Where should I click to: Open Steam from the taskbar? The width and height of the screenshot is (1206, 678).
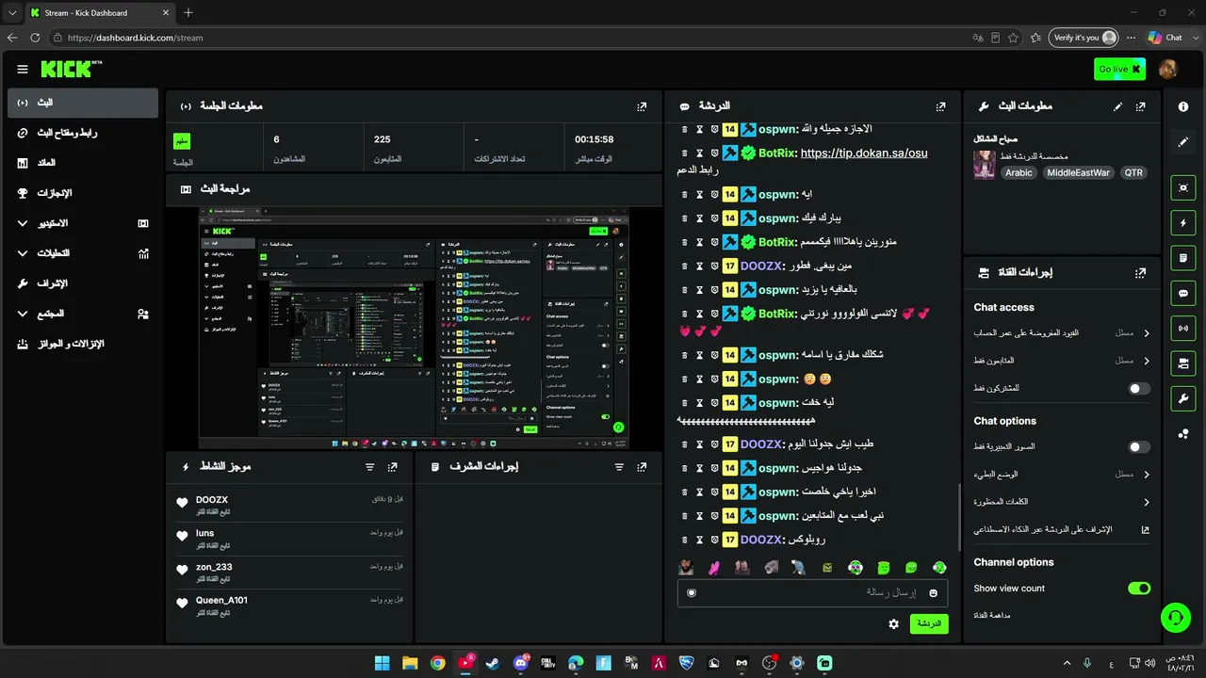point(493,663)
